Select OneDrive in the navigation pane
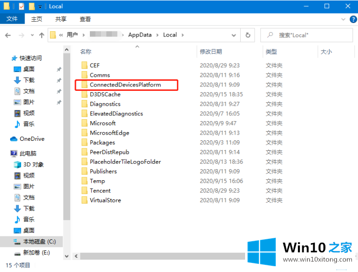358x272 pixels. click(x=32, y=139)
